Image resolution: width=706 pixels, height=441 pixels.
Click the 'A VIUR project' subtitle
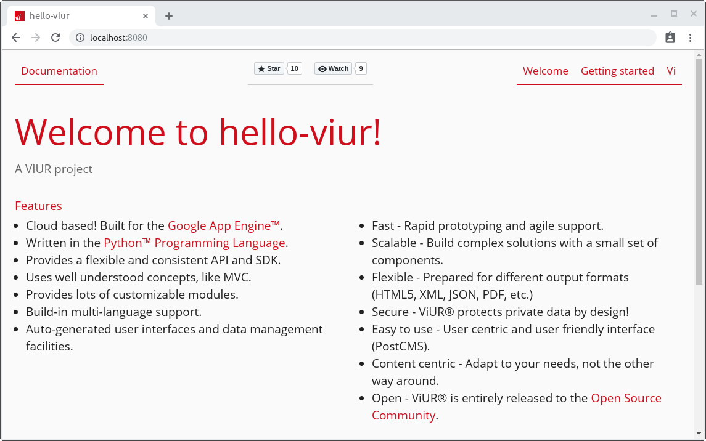[x=54, y=169]
